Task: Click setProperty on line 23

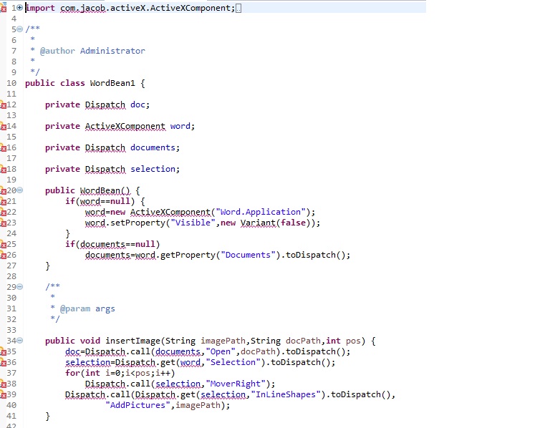Action: point(137,223)
